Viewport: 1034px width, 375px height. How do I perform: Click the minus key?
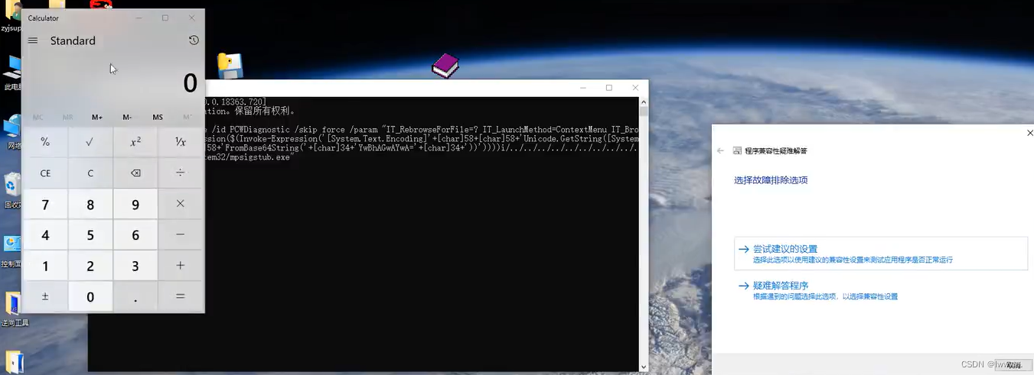click(x=181, y=235)
